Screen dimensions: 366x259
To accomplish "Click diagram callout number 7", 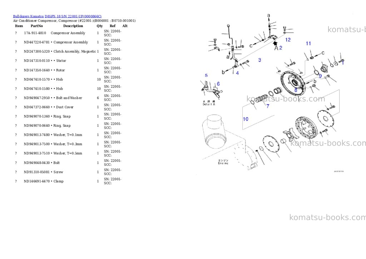I will click(x=268, y=106).
